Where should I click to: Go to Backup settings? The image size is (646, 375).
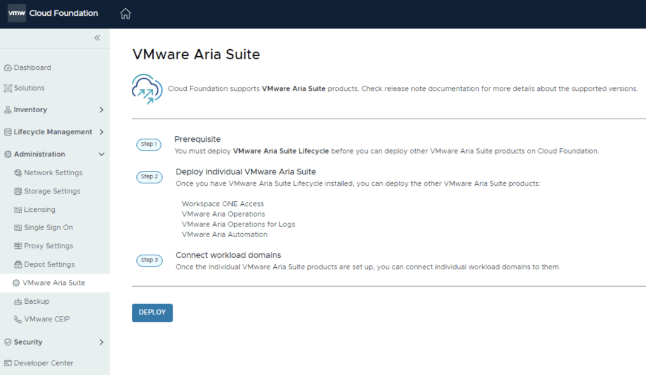37,301
